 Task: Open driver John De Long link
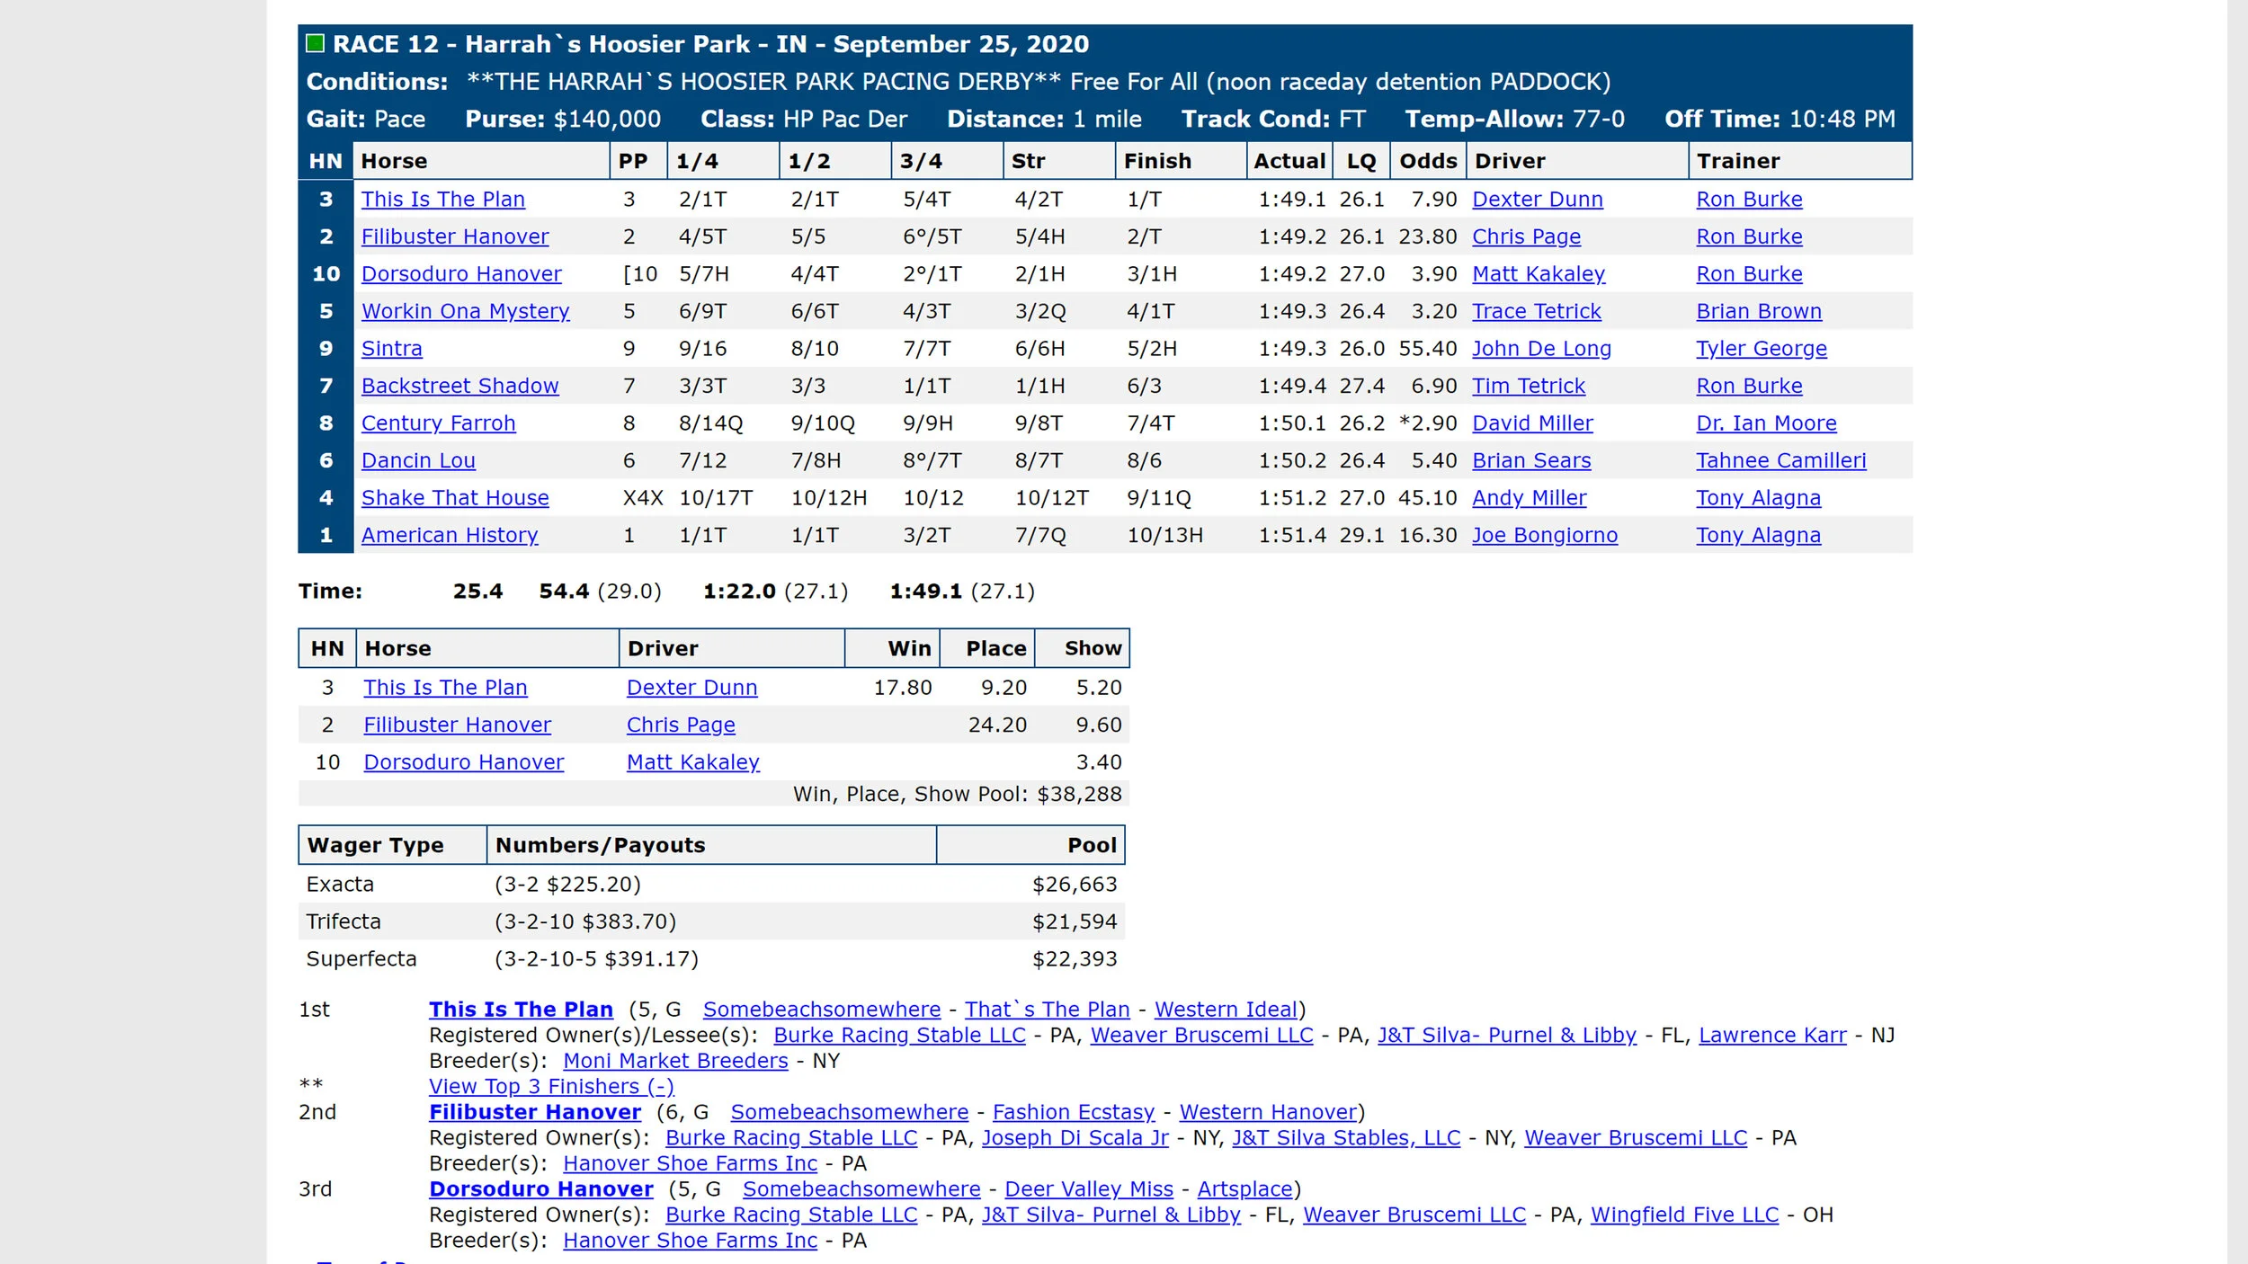(1541, 348)
